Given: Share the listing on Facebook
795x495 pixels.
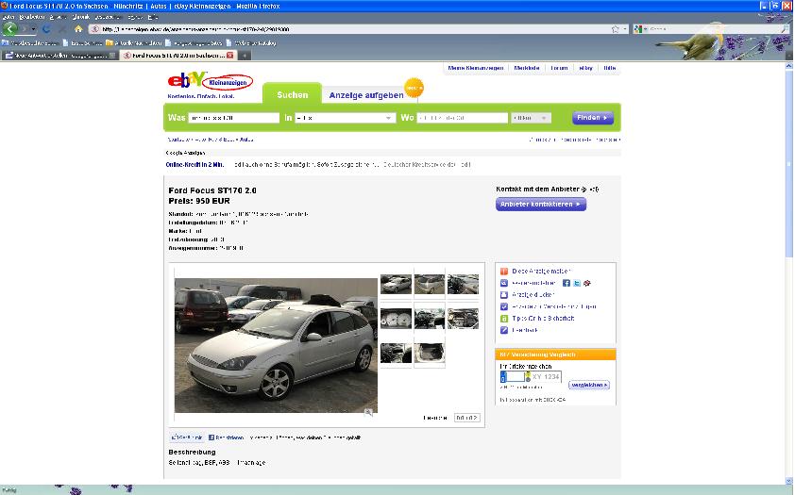Looking at the screenshot, I should 567,283.
